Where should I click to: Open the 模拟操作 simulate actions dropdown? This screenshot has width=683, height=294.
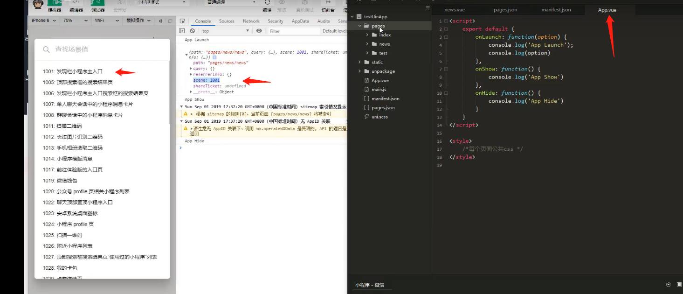139,21
